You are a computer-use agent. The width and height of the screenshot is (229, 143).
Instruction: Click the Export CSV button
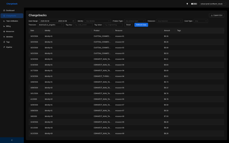coord(217,15)
